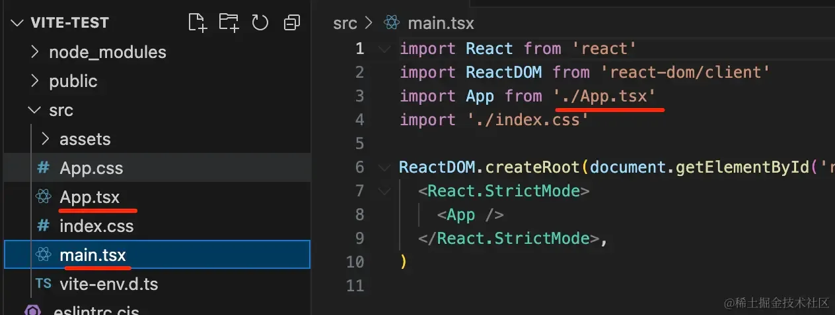Screen dimensions: 835x315
Task: Fold the createRoot block at line 6
Action: (x=384, y=167)
